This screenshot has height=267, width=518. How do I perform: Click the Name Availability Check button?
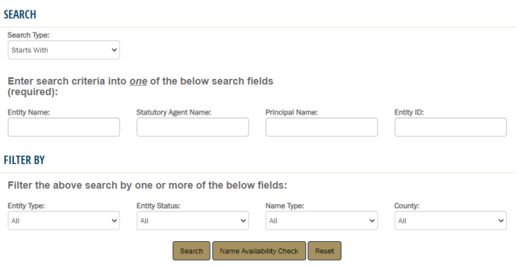[258, 251]
